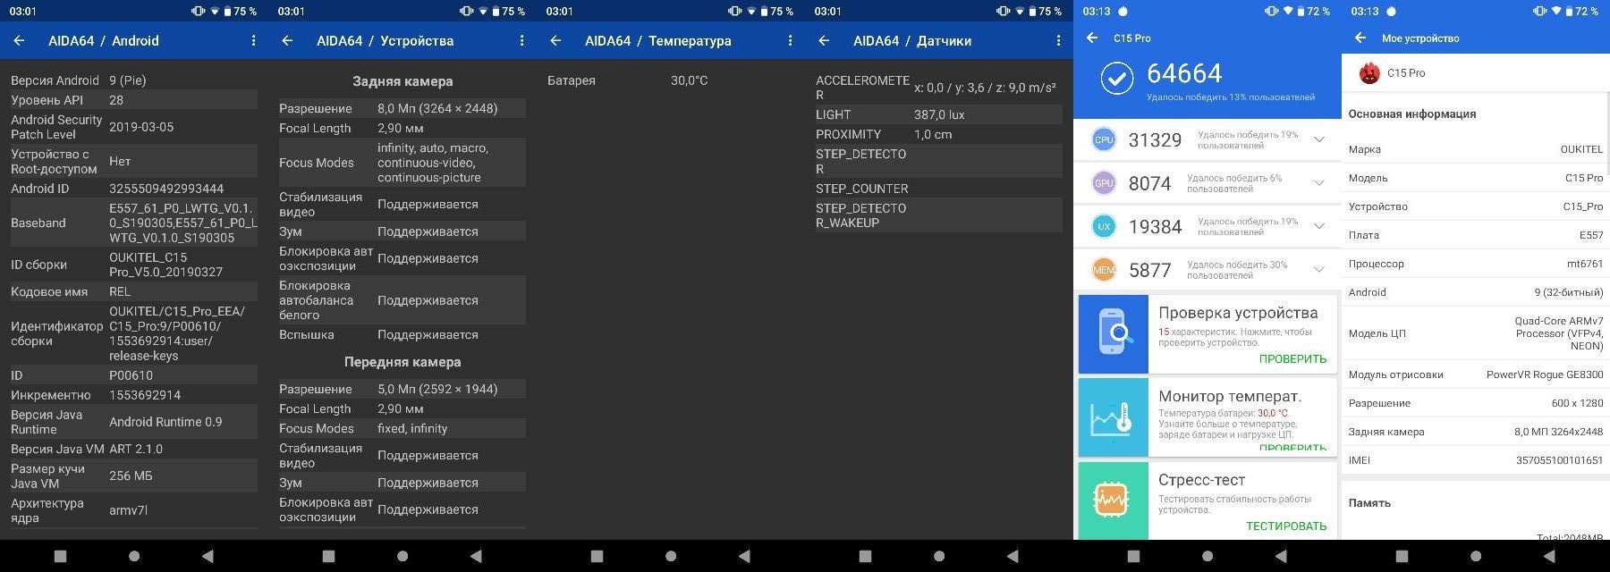Select the Марка OUKITEL row
The height and width of the screenshot is (572, 1610).
coord(1476,149)
